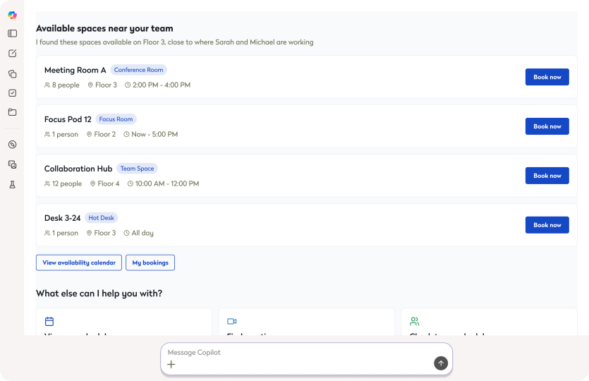
Task: Open the checkbox tasks icon in the sidebar
Action: click(x=12, y=93)
